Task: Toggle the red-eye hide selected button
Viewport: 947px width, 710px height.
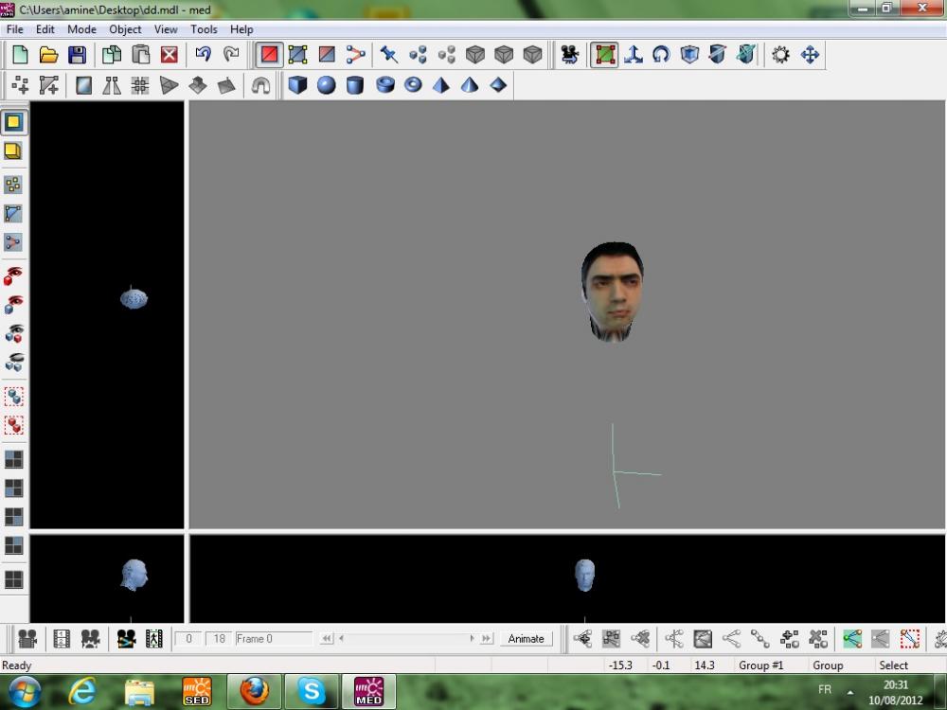Action: click(14, 276)
